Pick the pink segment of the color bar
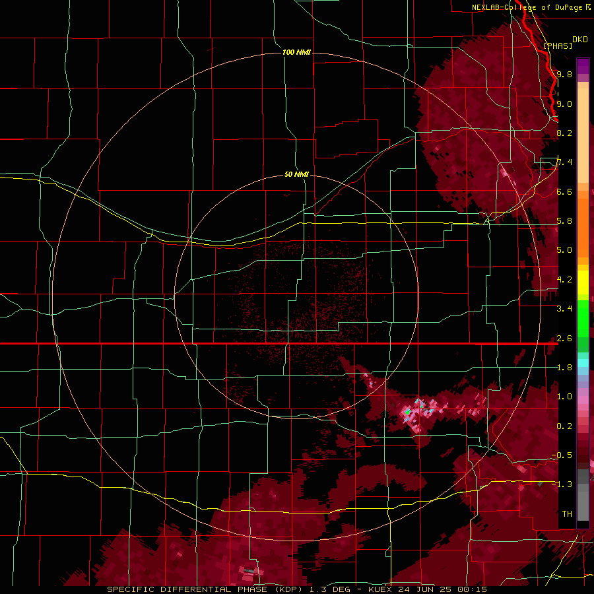This screenshot has height=594, width=594. pyautogui.click(x=583, y=399)
